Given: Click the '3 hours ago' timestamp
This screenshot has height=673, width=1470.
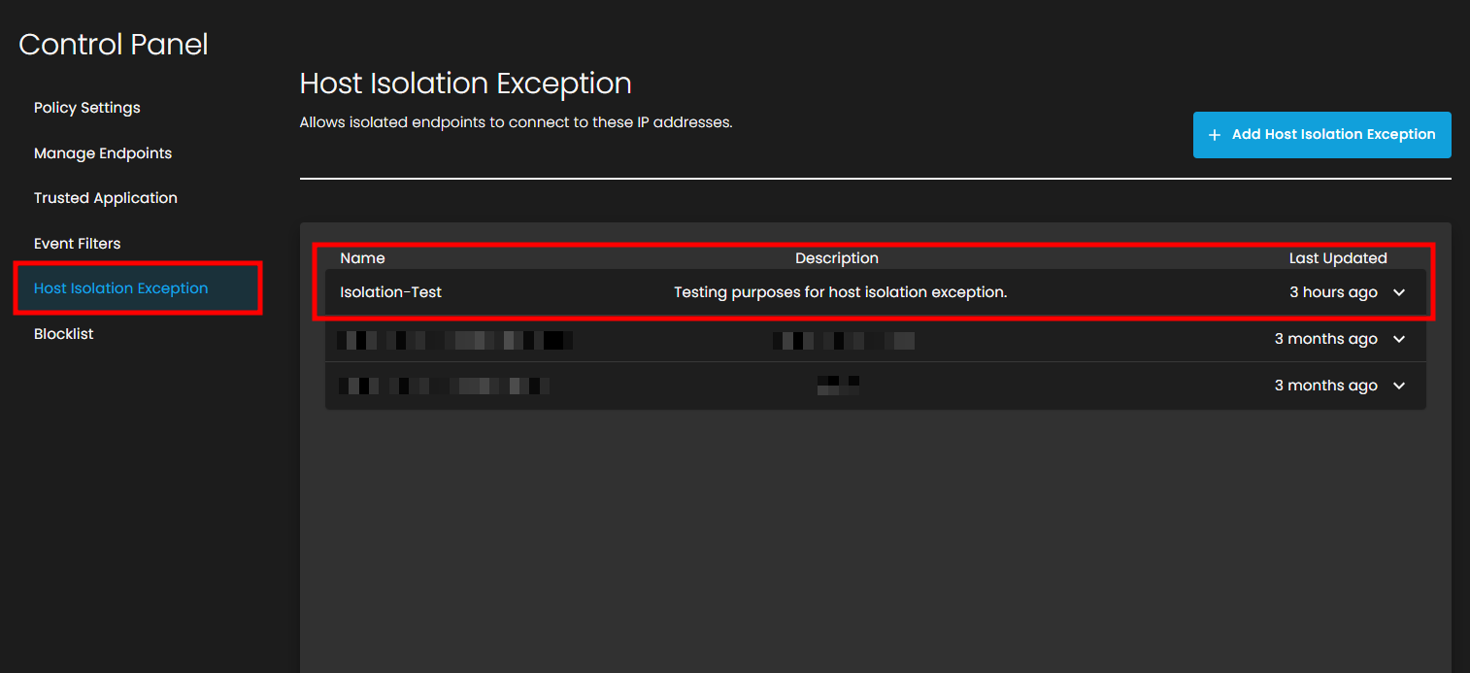Looking at the screenshot, I should (1332, 292).
